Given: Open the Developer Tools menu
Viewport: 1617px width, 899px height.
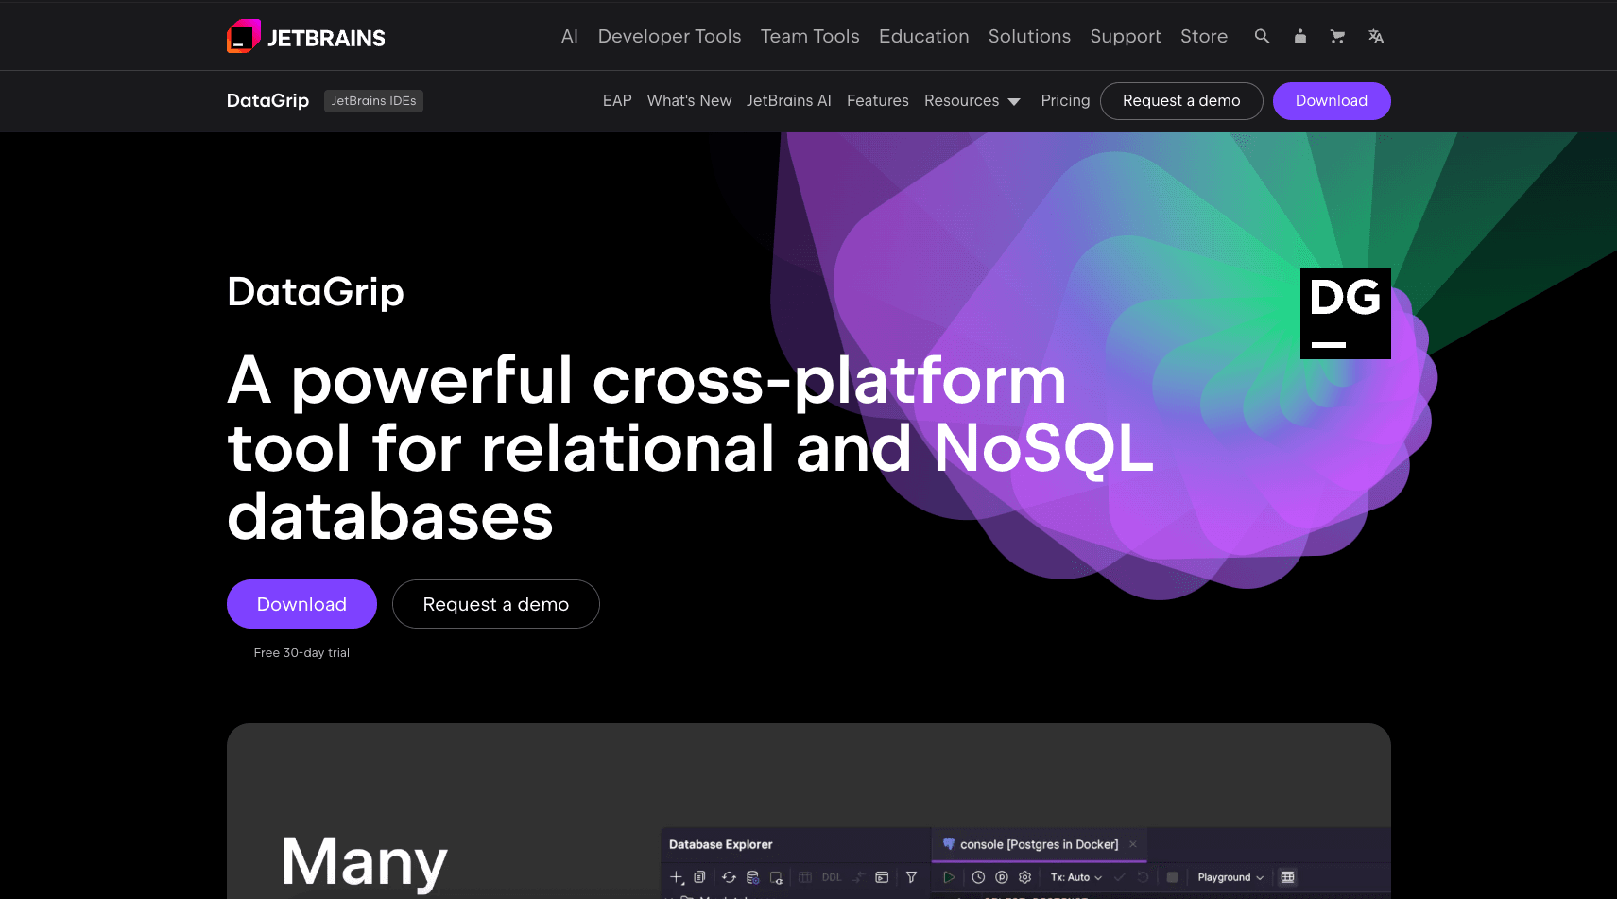Looking at the screenshot, I should [669, 36].
